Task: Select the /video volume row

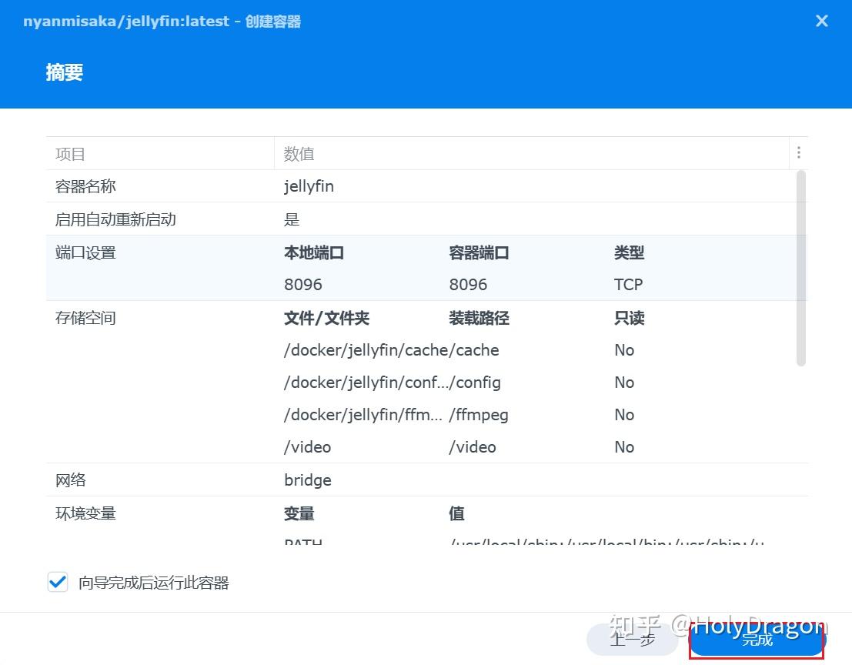Action: pyautogui.click(x=308, y=446)
